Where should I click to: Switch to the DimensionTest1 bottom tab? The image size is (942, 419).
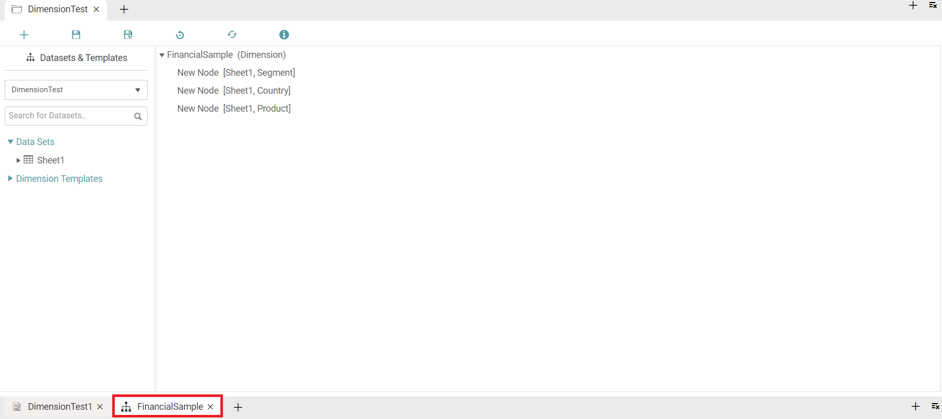coord(59,407)
